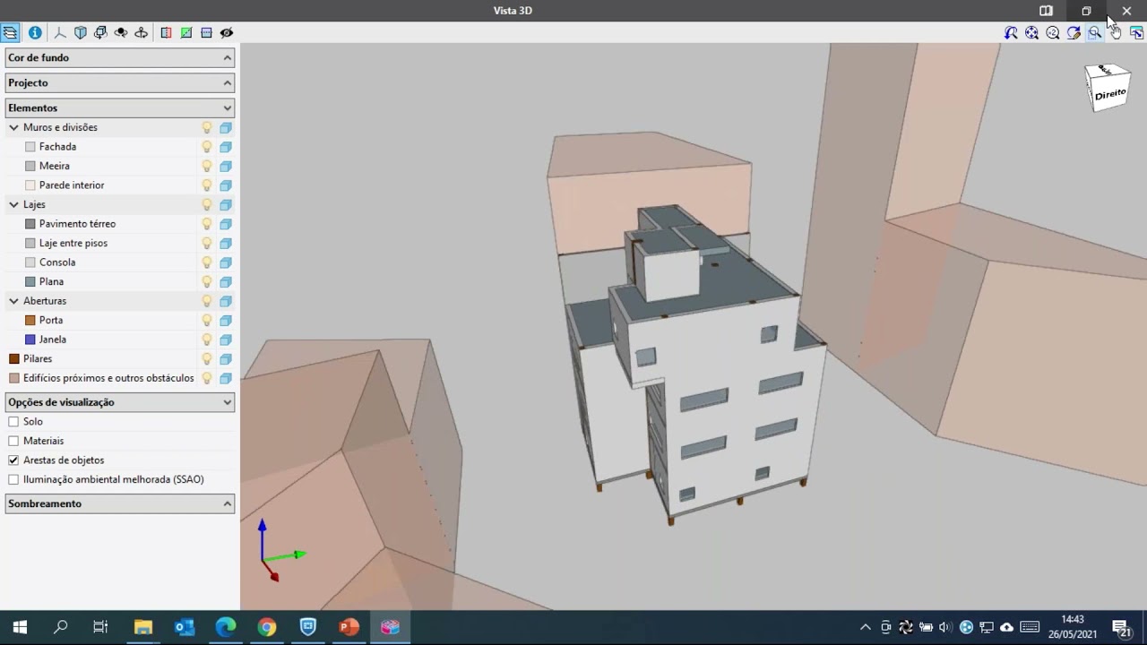The image size is (1147, 645).
Task: Enable the Solo checkbox
Action: click(13, 421)
